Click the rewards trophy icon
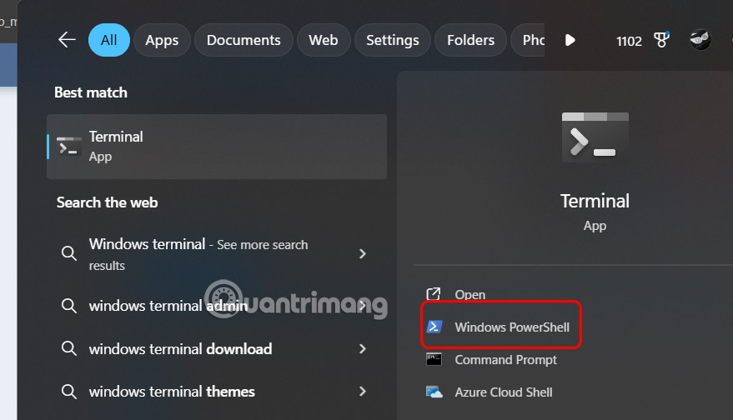This screenshot has width=733, height=420. click(x=663, y=40)
